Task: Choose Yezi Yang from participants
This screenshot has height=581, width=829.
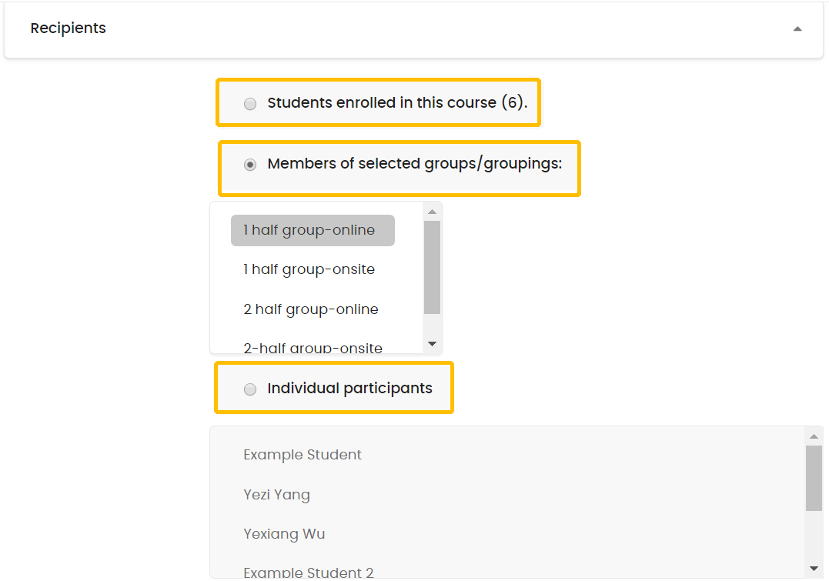Action: coord(276,495)
